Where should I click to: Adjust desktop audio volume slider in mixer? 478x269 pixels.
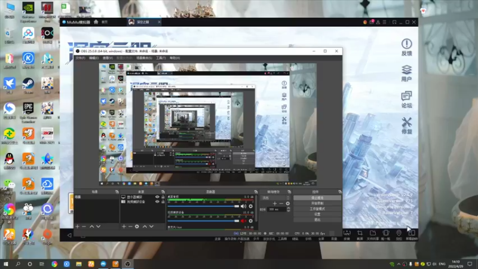(x=203, y=206)
